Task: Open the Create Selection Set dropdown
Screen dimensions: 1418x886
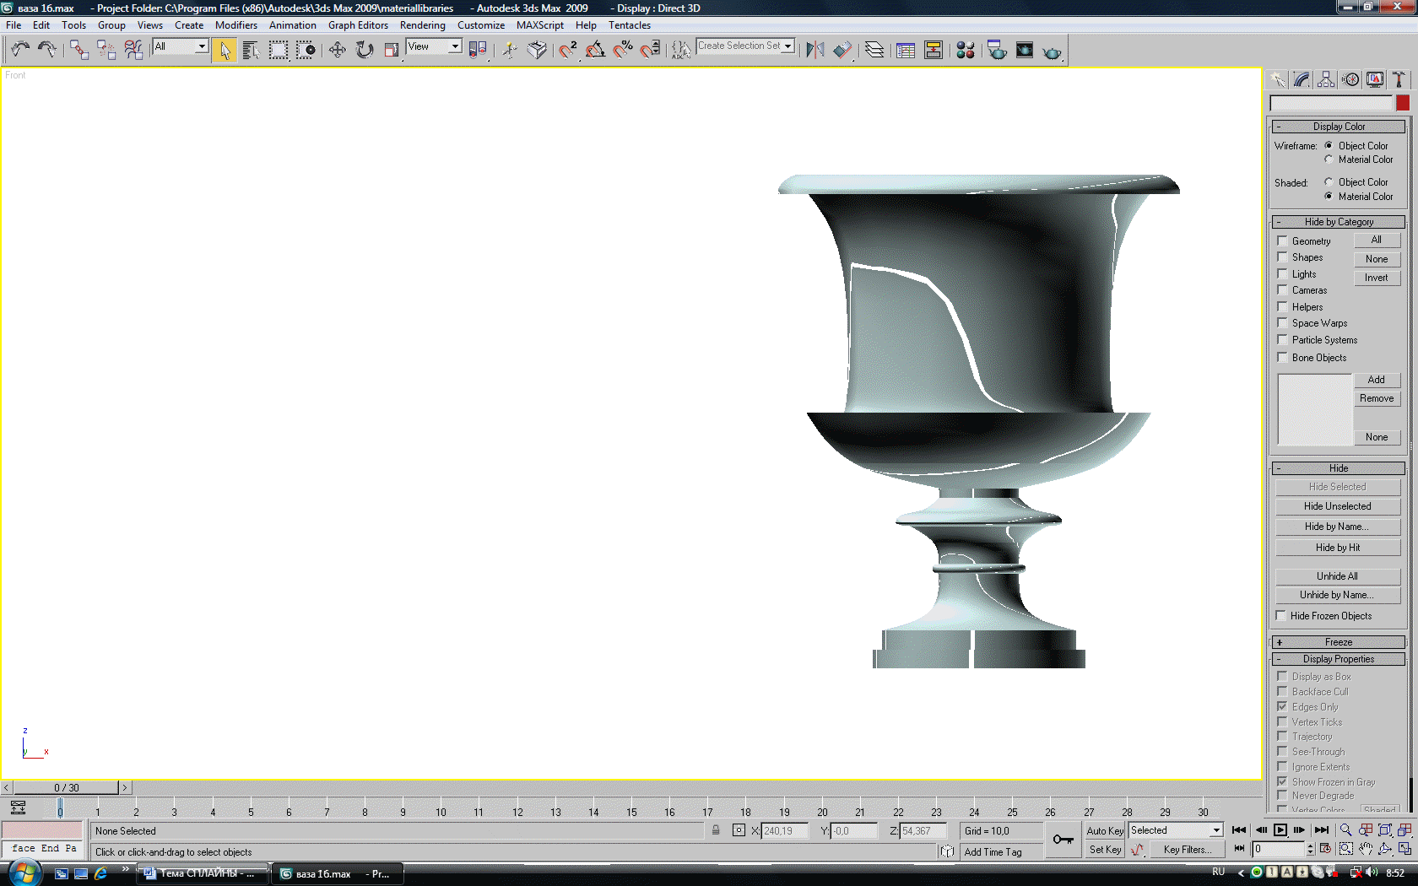Action: click(x=787, y=46)
